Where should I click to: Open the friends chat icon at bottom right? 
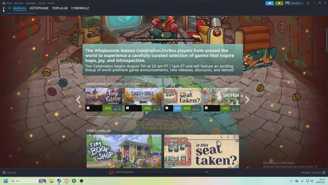pos(324,172)
